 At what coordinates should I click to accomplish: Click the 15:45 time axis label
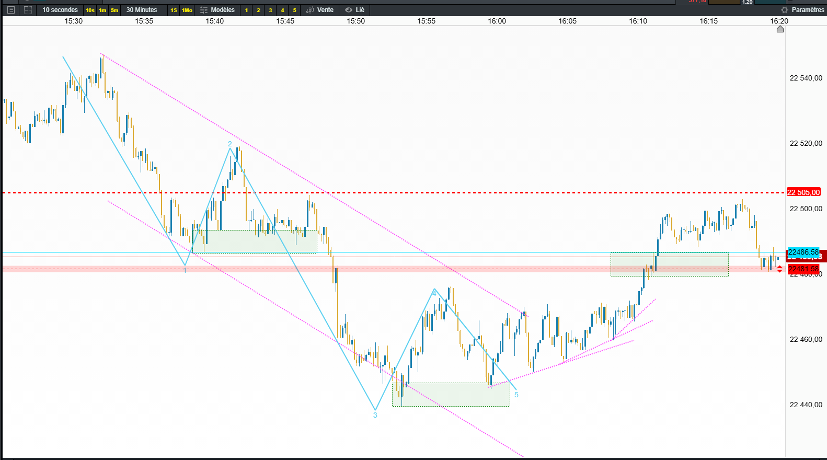(285, 21)
